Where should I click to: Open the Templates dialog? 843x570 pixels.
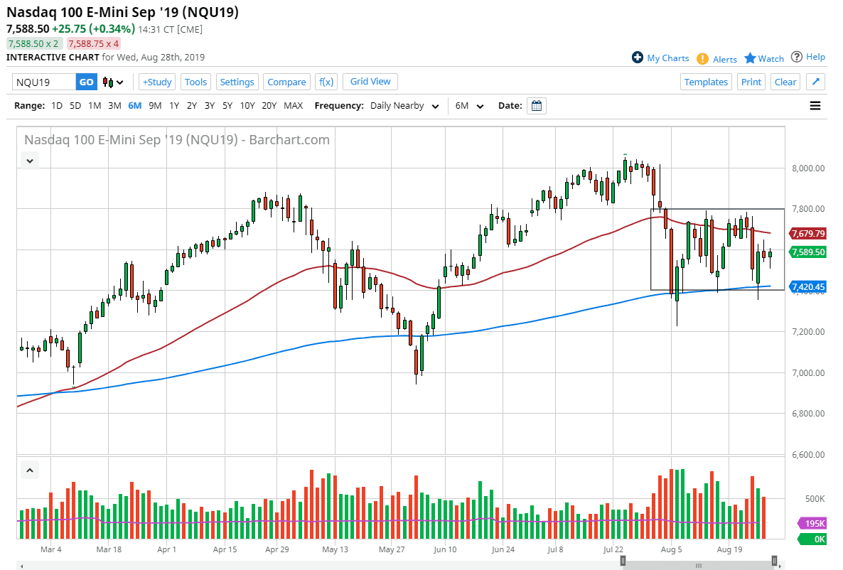[706, 82]
